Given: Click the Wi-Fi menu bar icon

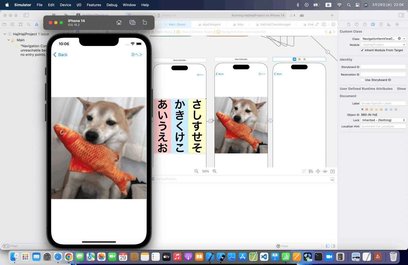Looking at the screenshot, I should [x=339, y=5].
